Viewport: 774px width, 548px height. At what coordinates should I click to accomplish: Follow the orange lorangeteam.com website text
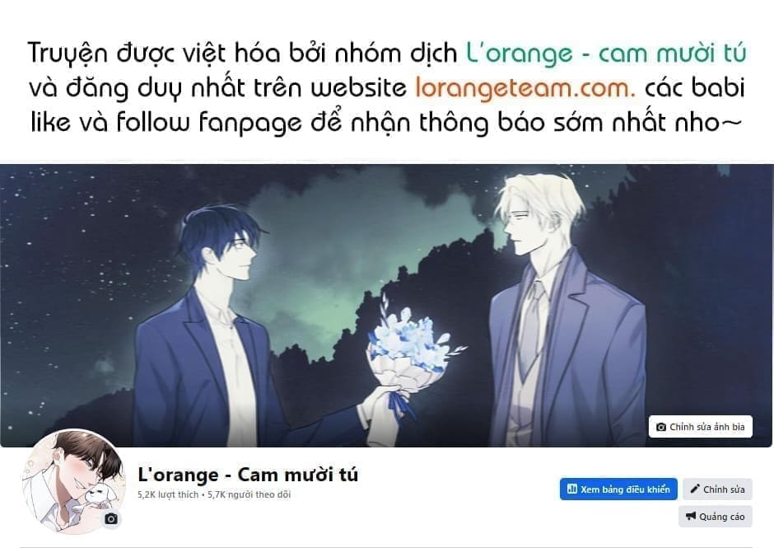click(x=525, y=88)
